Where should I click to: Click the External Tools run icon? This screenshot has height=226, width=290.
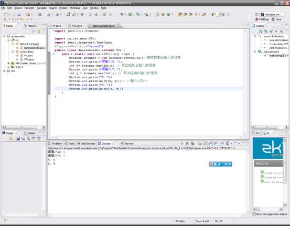(146, 15)
